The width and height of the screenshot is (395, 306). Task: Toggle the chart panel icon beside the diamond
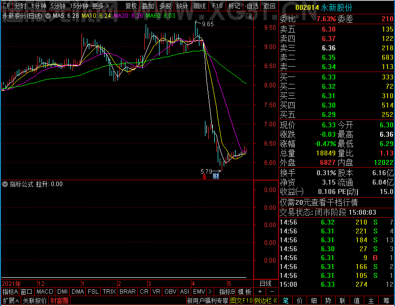pyautogui.click(x=249, y=16)
